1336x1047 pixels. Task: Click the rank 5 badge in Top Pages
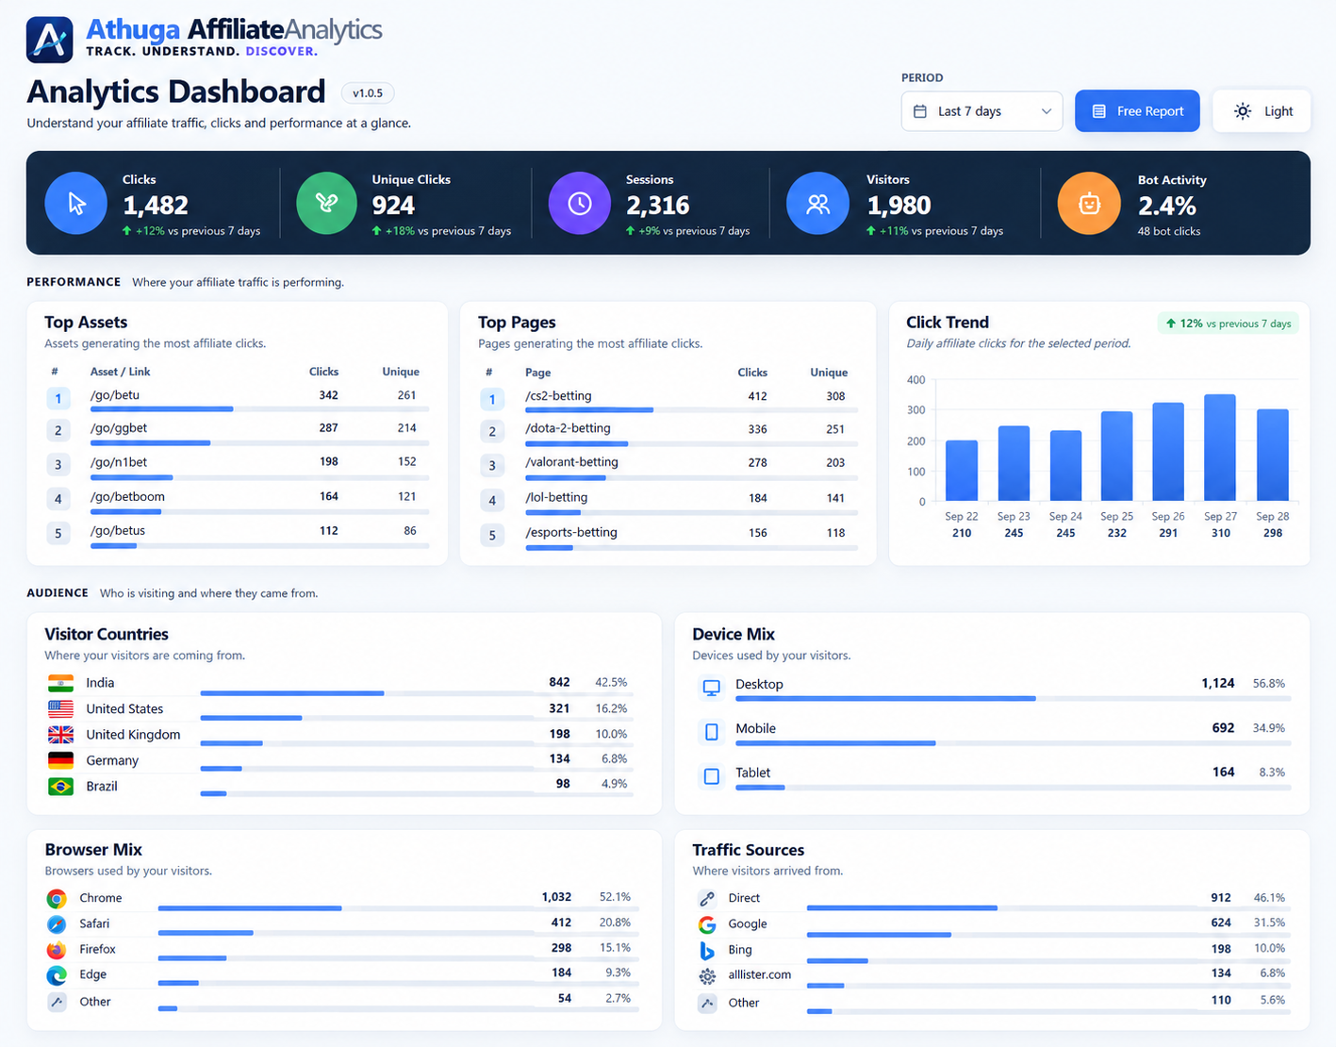click(x=491, y=536)
